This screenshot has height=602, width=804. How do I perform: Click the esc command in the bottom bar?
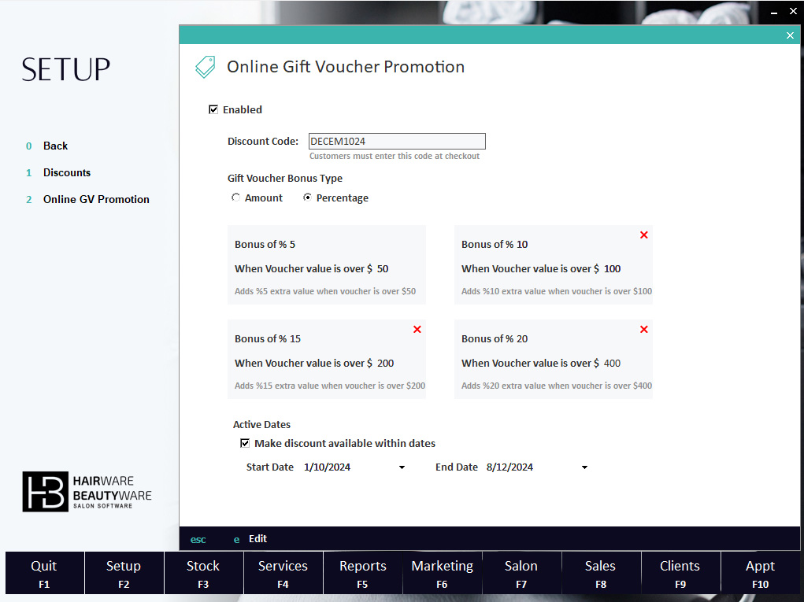(198, 540)
